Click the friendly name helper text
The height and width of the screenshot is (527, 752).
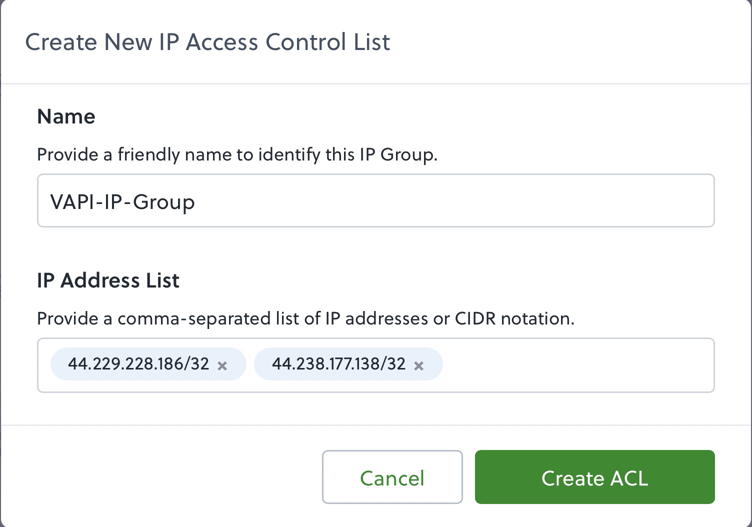[237, 154]
